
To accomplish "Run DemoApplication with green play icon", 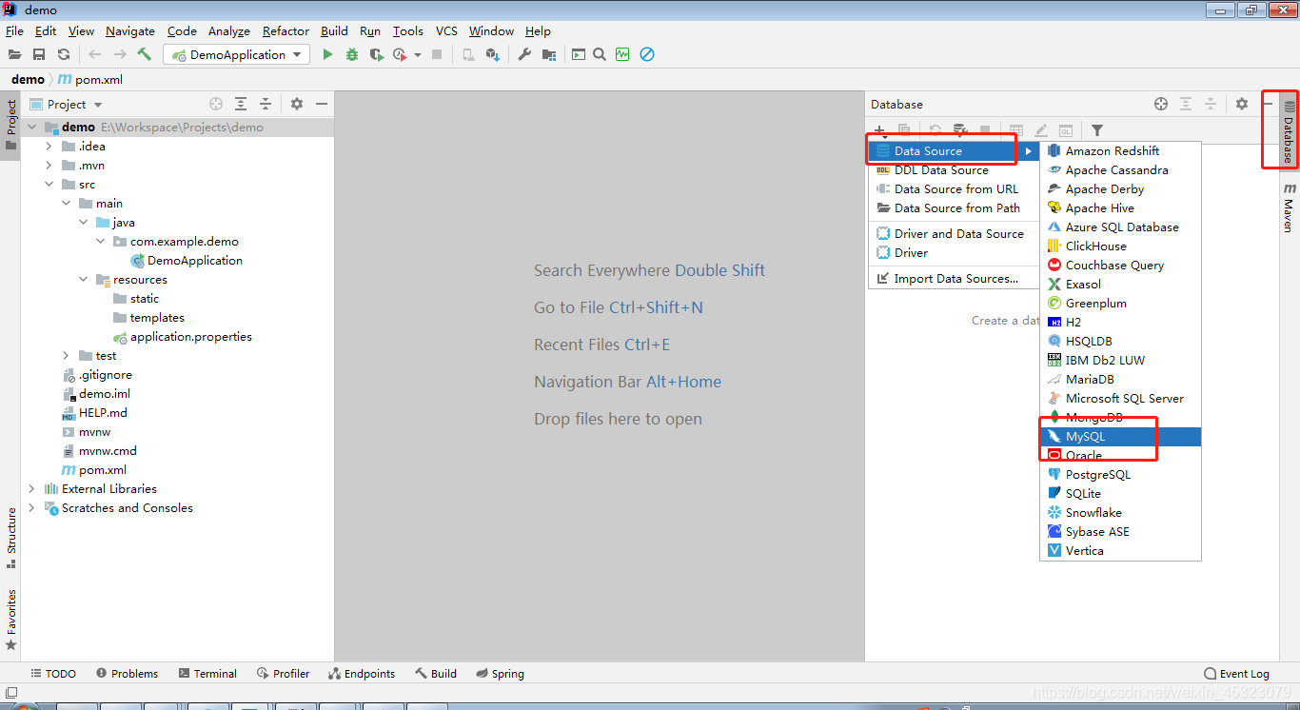I will tap(327, 54).
